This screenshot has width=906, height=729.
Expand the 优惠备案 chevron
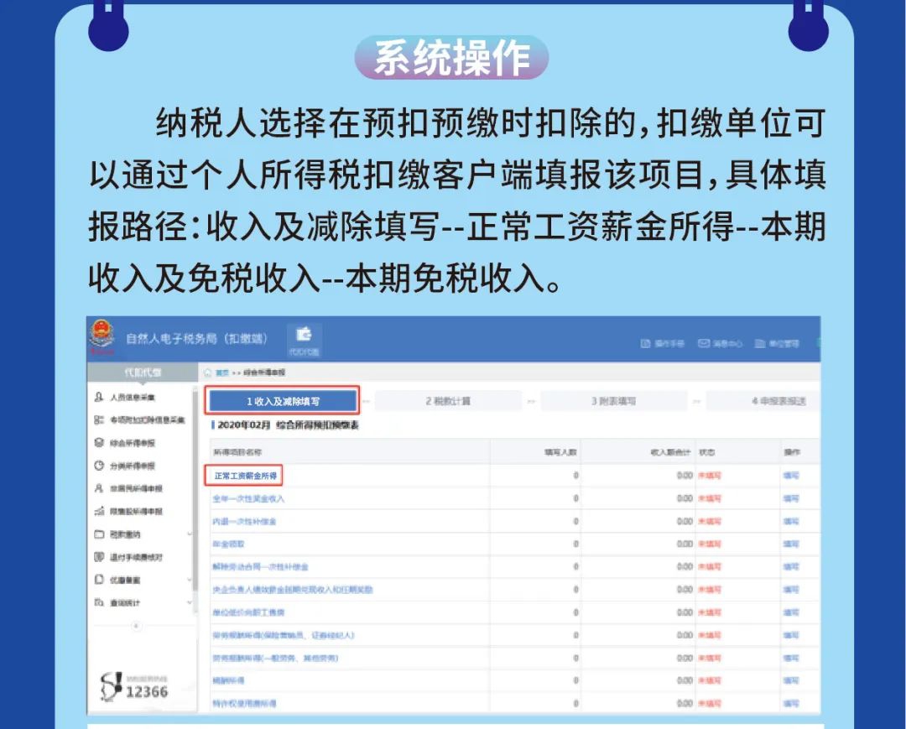pos(190,580)
